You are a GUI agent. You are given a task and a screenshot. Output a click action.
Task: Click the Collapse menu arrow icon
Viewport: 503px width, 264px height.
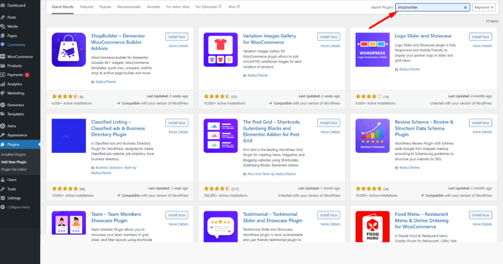pyautogui.click(x=3, y=207)
